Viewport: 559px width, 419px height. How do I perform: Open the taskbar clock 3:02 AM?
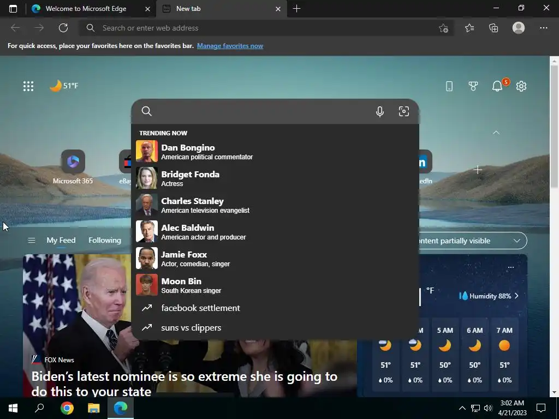click(x=512, y=408)
